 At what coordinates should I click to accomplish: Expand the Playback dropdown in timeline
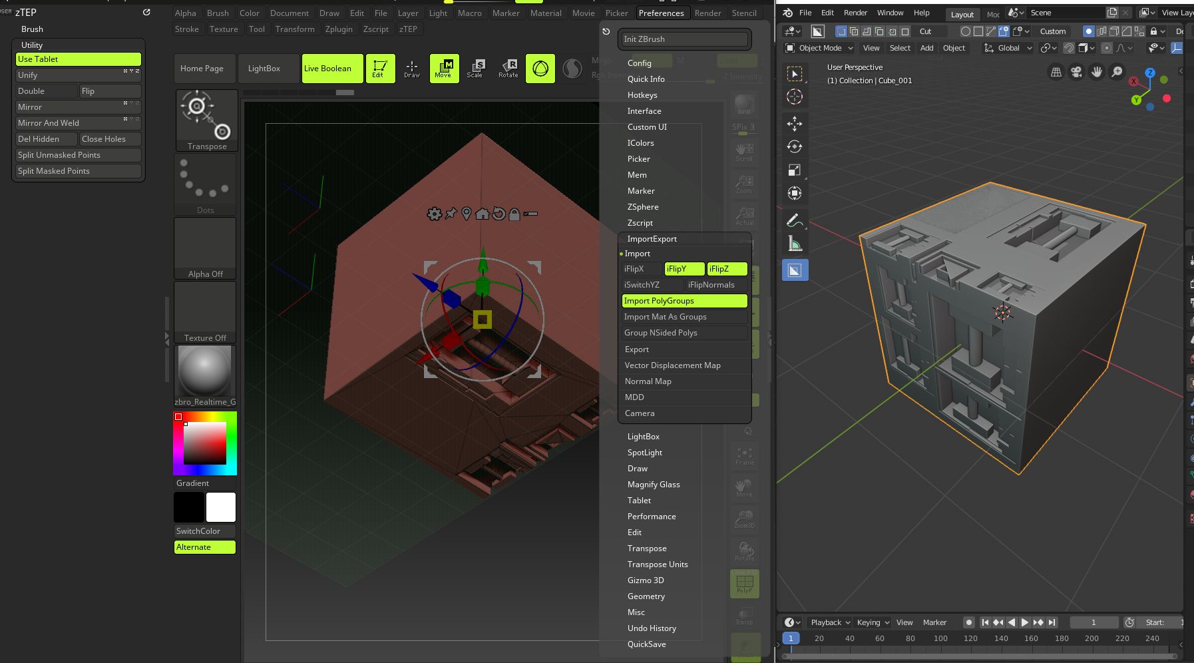[830, 622]
